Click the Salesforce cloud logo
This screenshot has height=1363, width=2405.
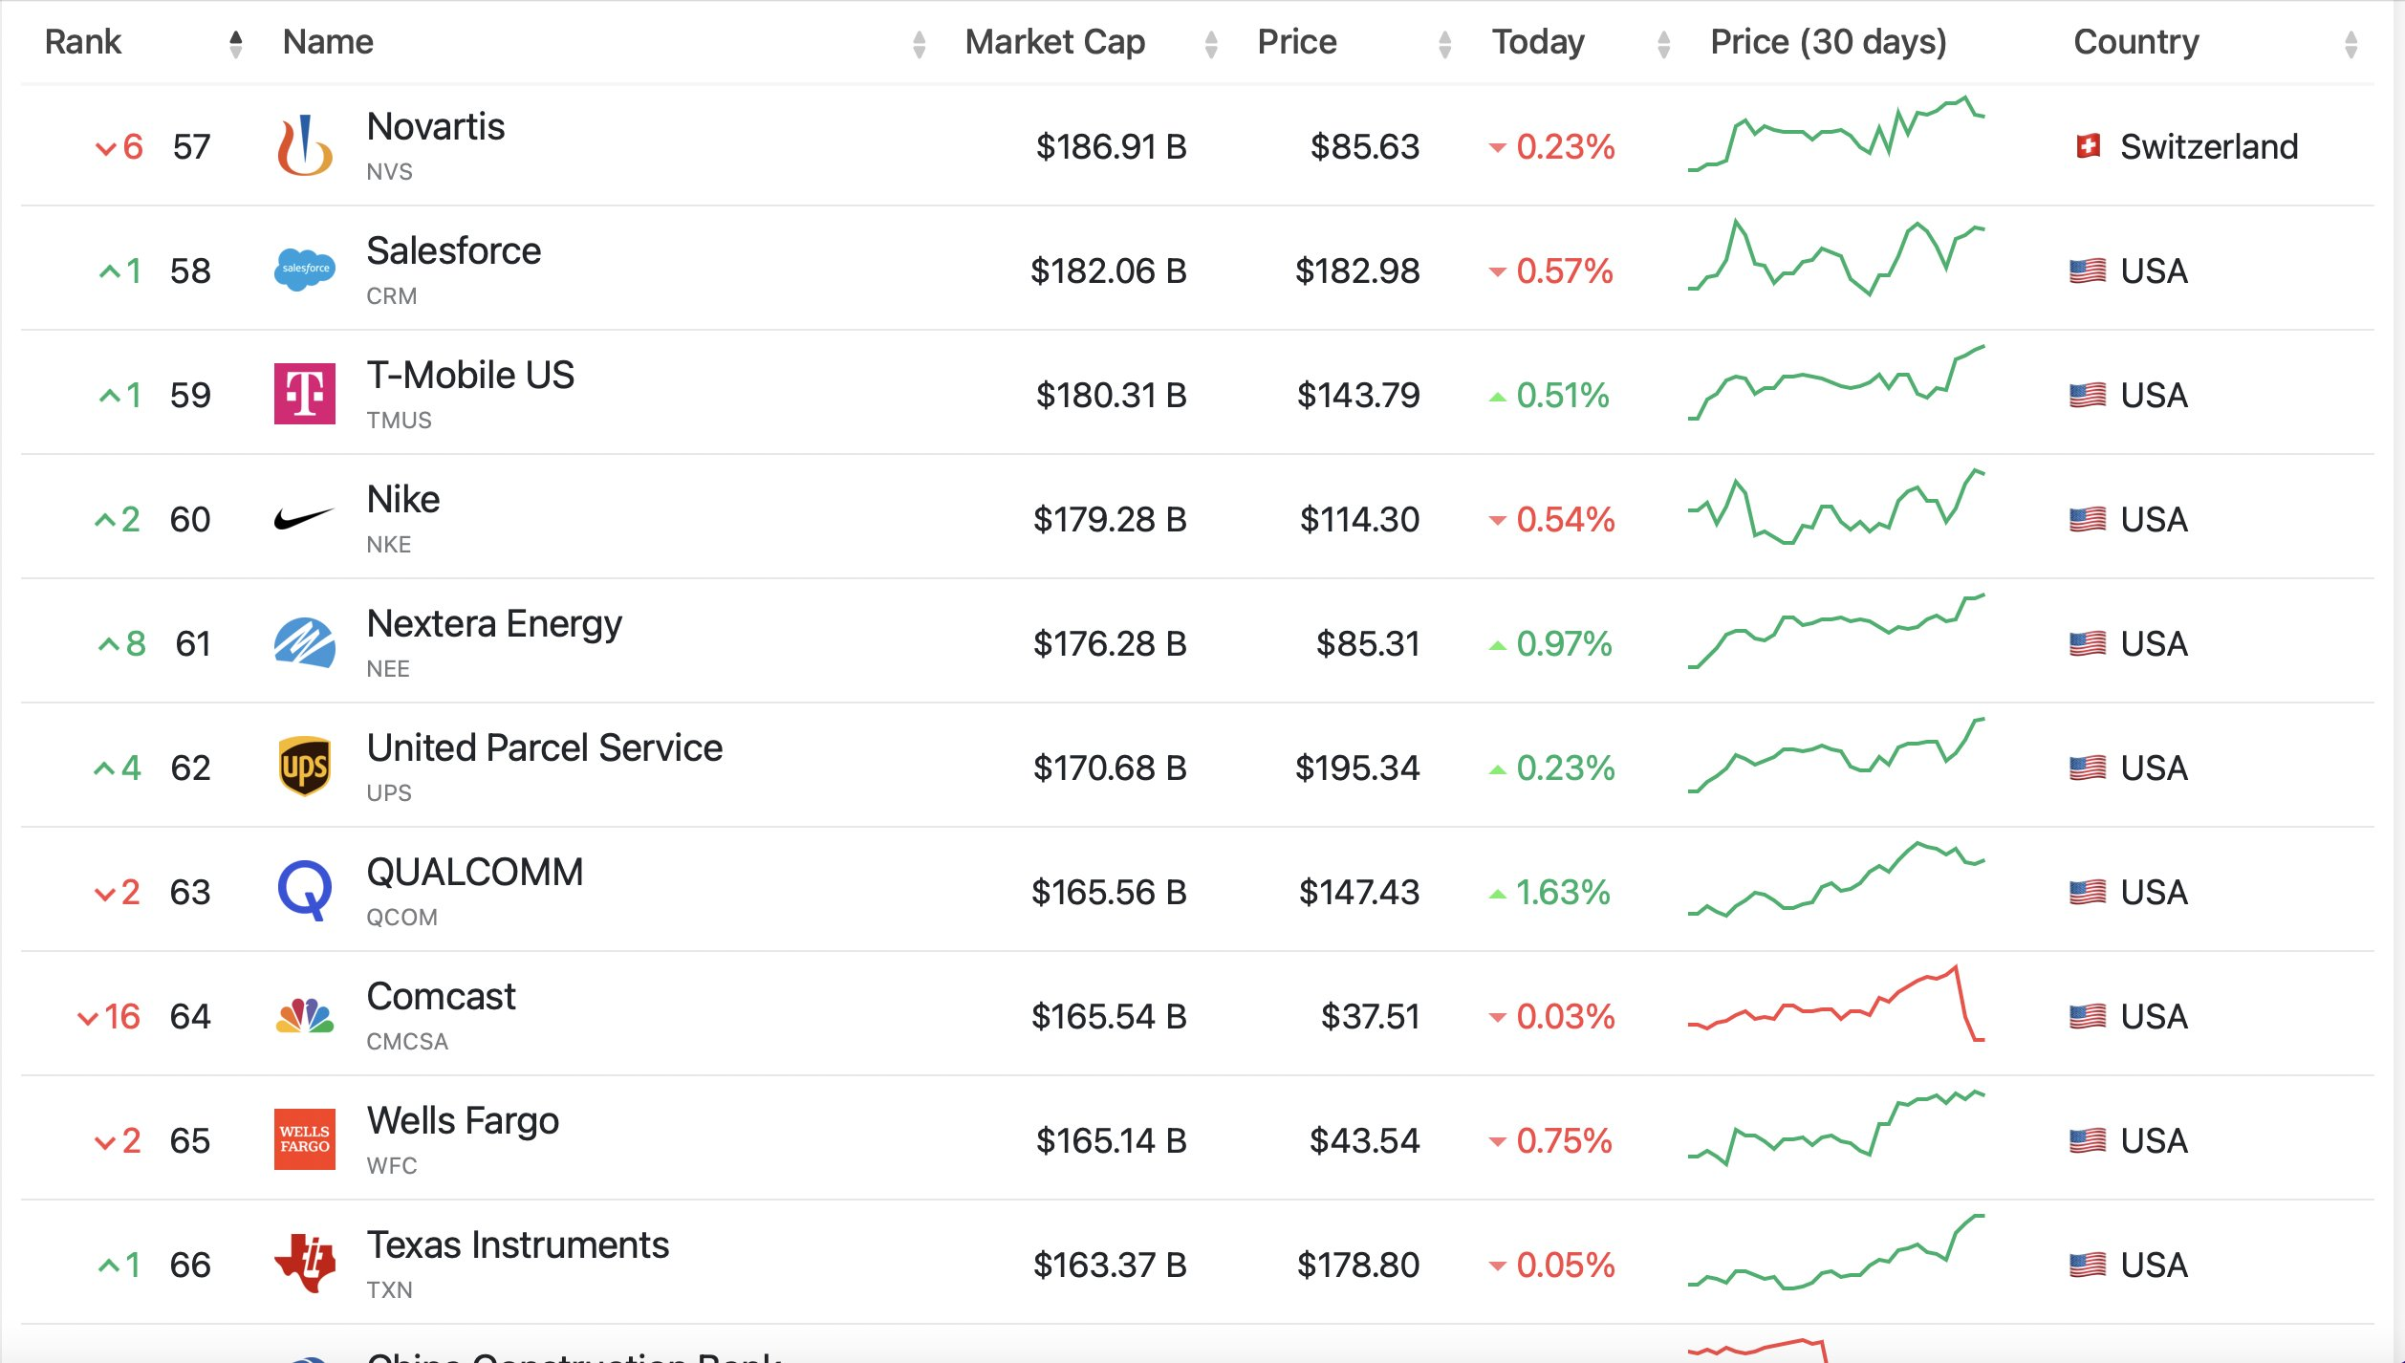[305, 270]
